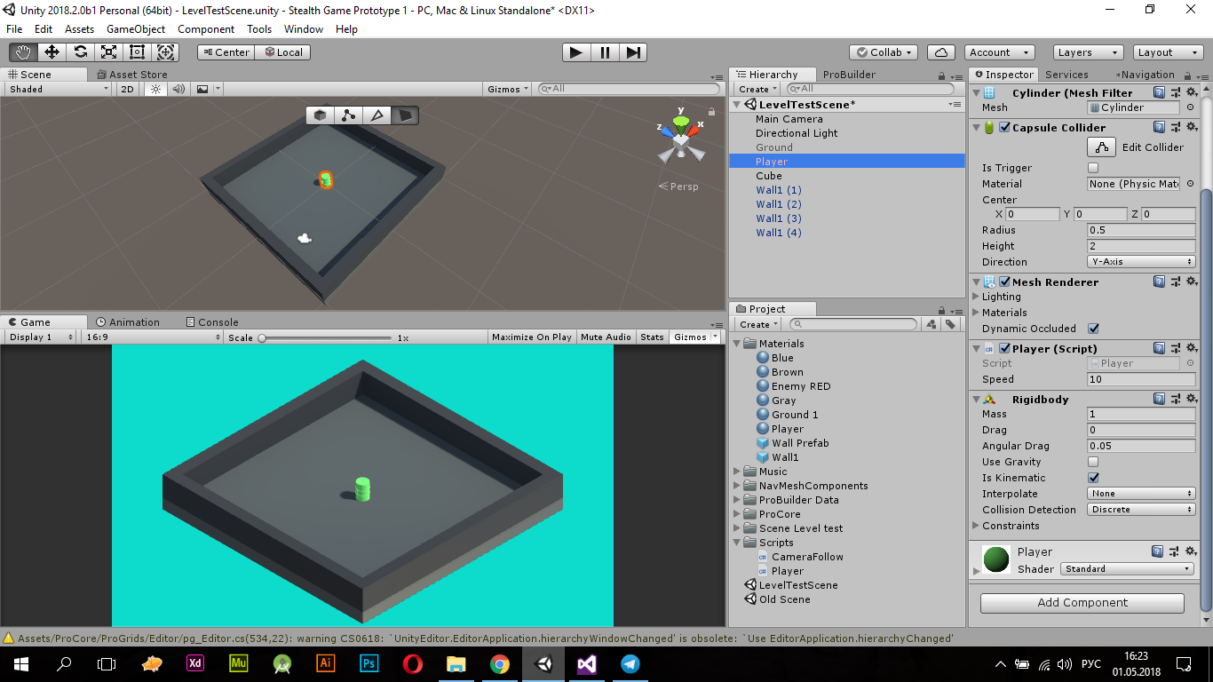Select ProBuilder face mode icon
1213x682 pixels.
coord(405,115)
